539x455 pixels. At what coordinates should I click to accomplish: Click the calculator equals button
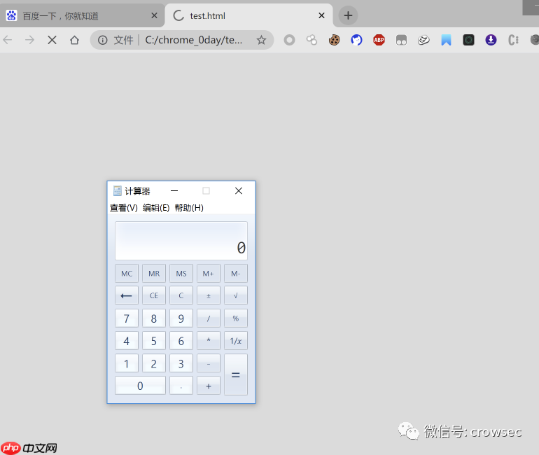pyautogui.click(x=236, y=374)
